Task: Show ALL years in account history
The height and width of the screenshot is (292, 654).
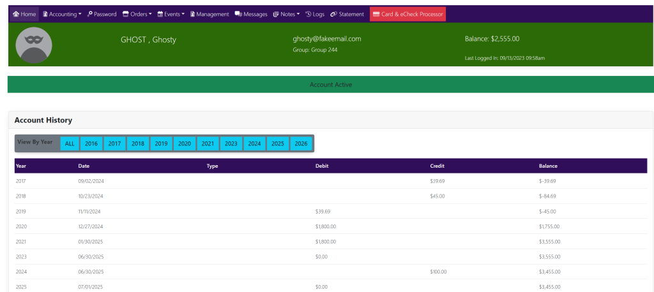Action: (70, 143)
